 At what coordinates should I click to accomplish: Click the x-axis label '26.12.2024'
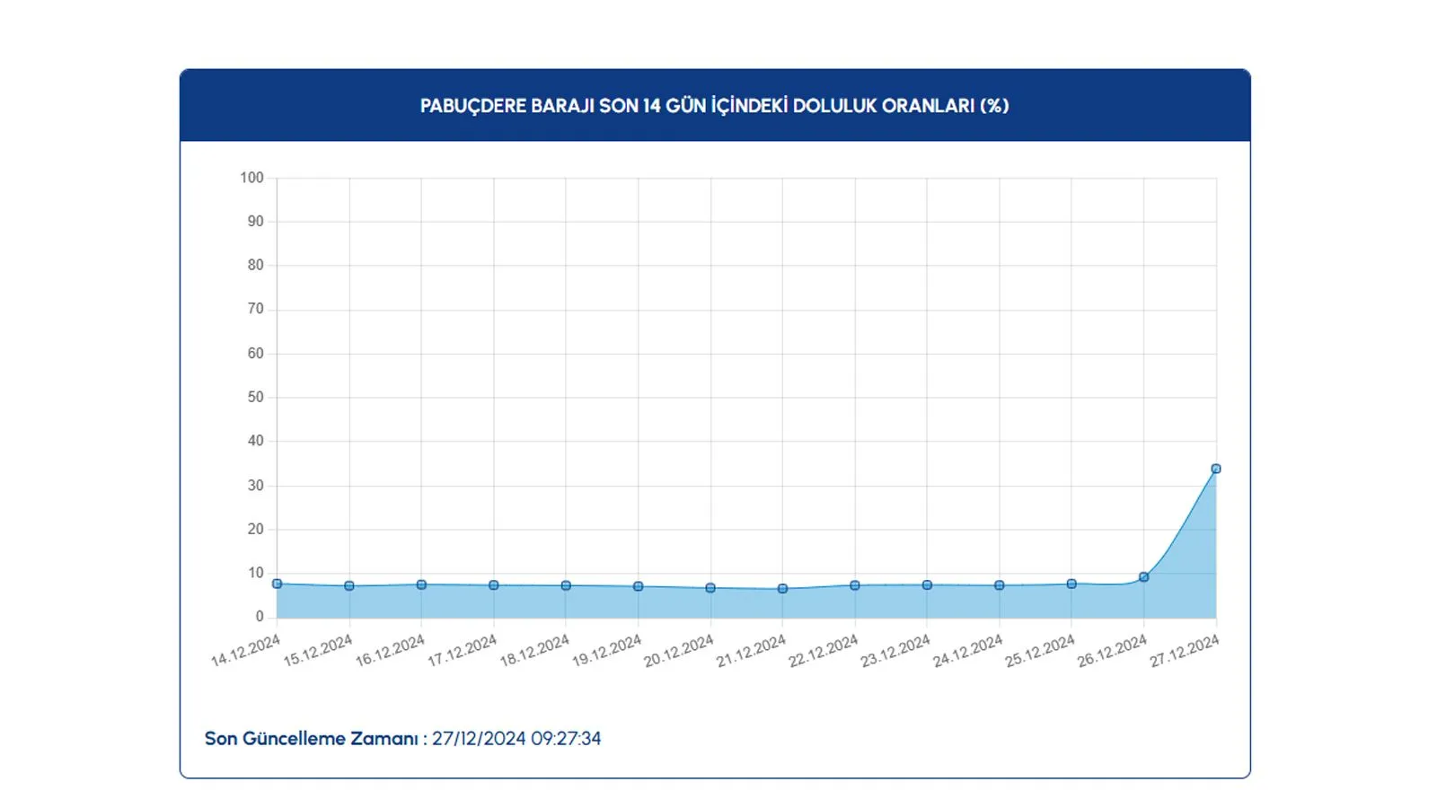(x=1112, y=651)
